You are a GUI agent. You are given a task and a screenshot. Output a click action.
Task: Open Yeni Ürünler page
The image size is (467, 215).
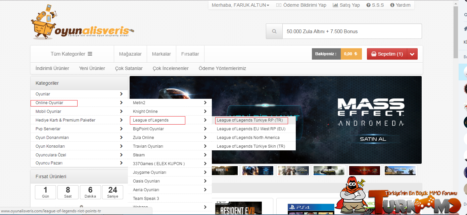click(x=92, y=68)
